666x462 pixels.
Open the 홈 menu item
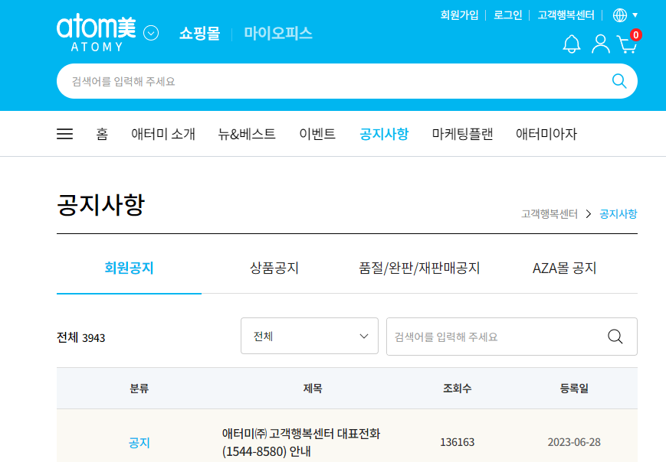coord(102,134)
